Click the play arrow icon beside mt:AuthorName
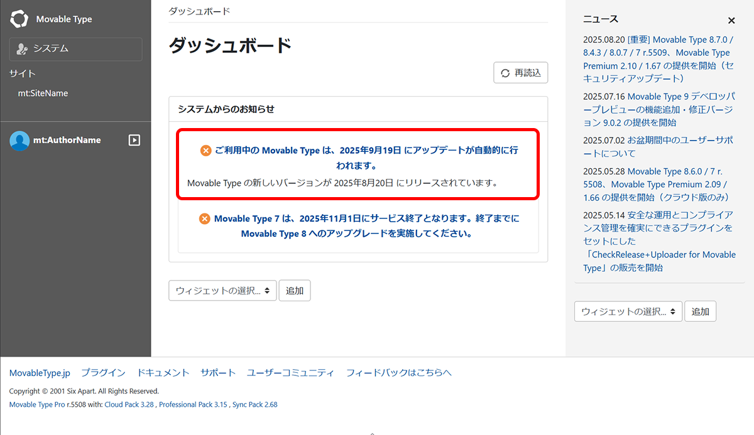The width and height of the screenshot is (754, 435). [x=134, y=140]
